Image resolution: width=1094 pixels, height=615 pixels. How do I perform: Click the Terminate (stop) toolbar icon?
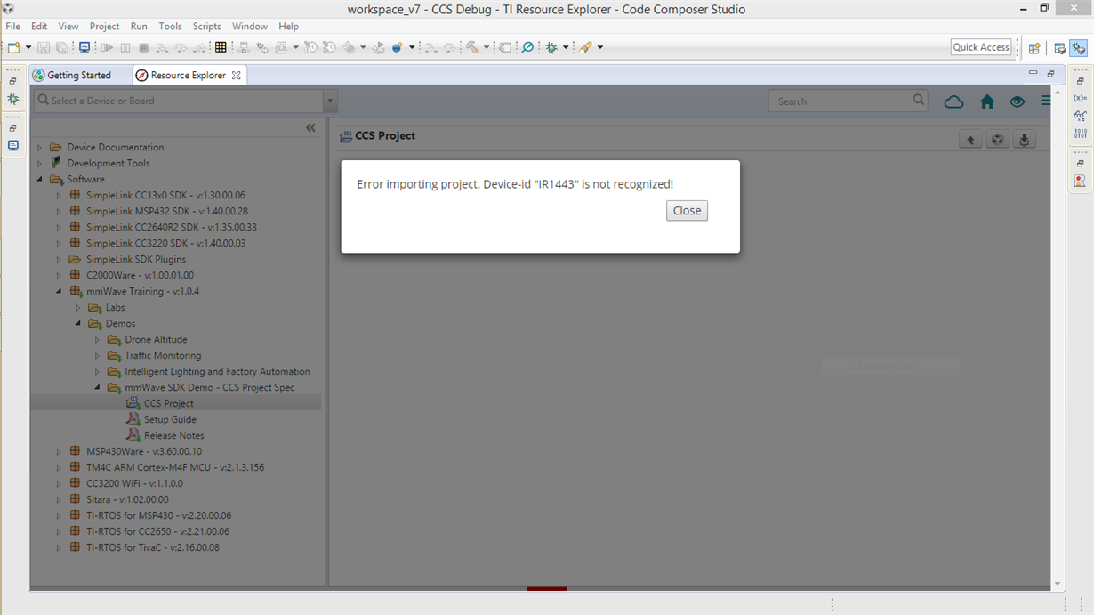click(143, 47)
